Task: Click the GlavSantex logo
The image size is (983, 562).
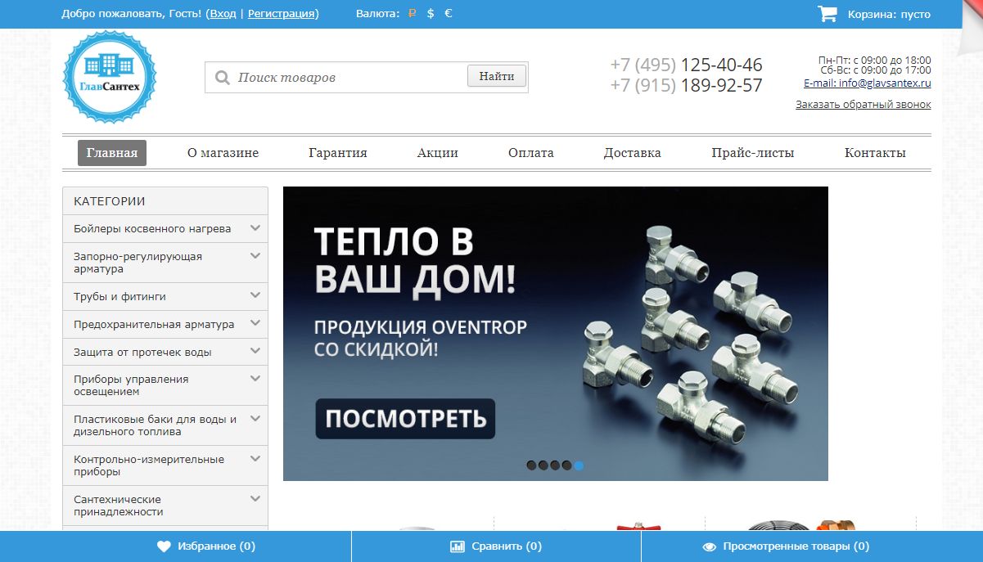Action: point(110,77)
